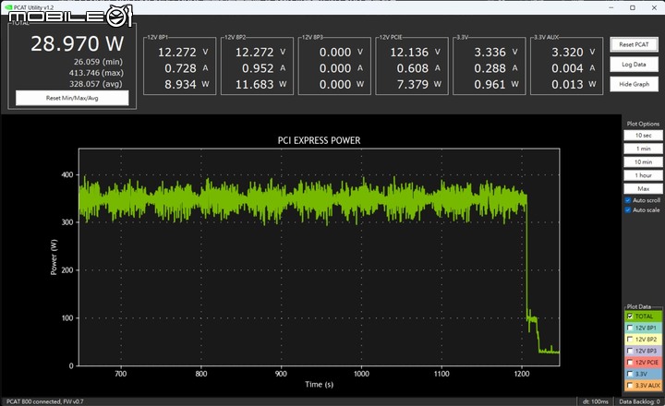This screenshot has width=665, height=406.
Task: Enable the 12V 8P2 plot checkbox
Action: point(630,339)
